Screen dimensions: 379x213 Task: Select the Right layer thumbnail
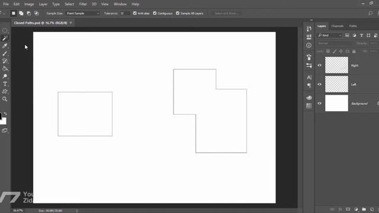[336, 65]
